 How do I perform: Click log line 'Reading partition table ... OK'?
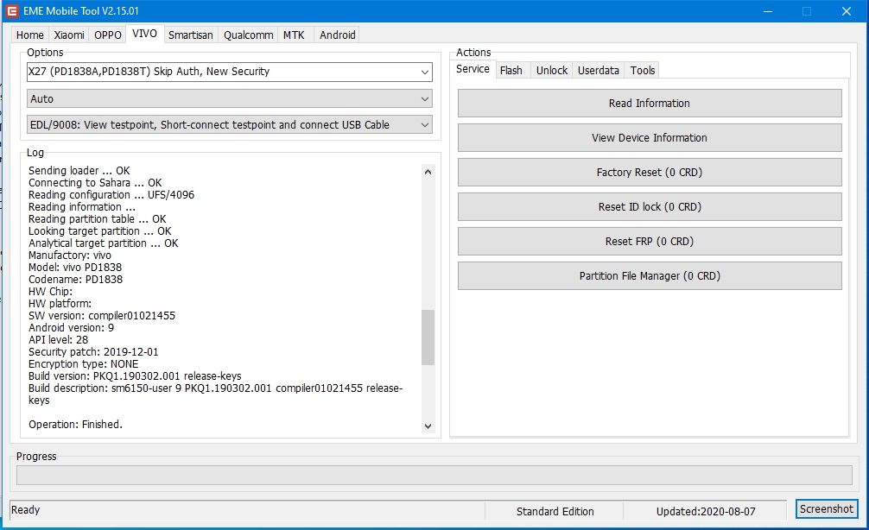tap(97, 219)
